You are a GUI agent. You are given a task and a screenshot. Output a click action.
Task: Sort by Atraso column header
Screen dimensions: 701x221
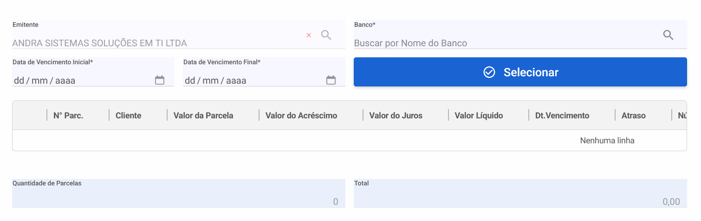pyautogui.click(x=634, y=116)
